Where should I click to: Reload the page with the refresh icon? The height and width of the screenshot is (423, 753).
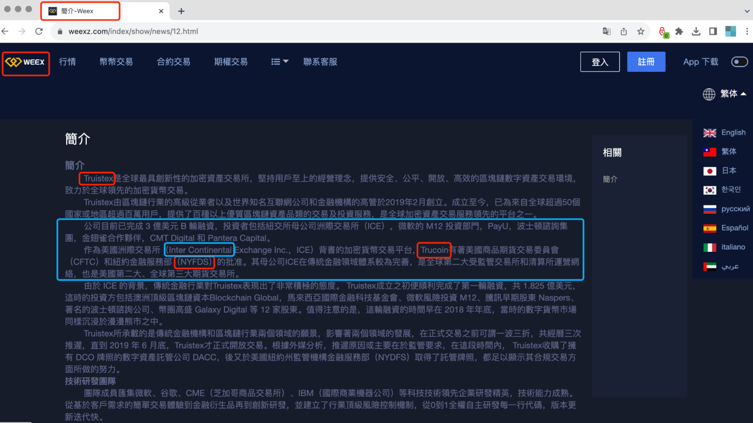coord(38,31)
